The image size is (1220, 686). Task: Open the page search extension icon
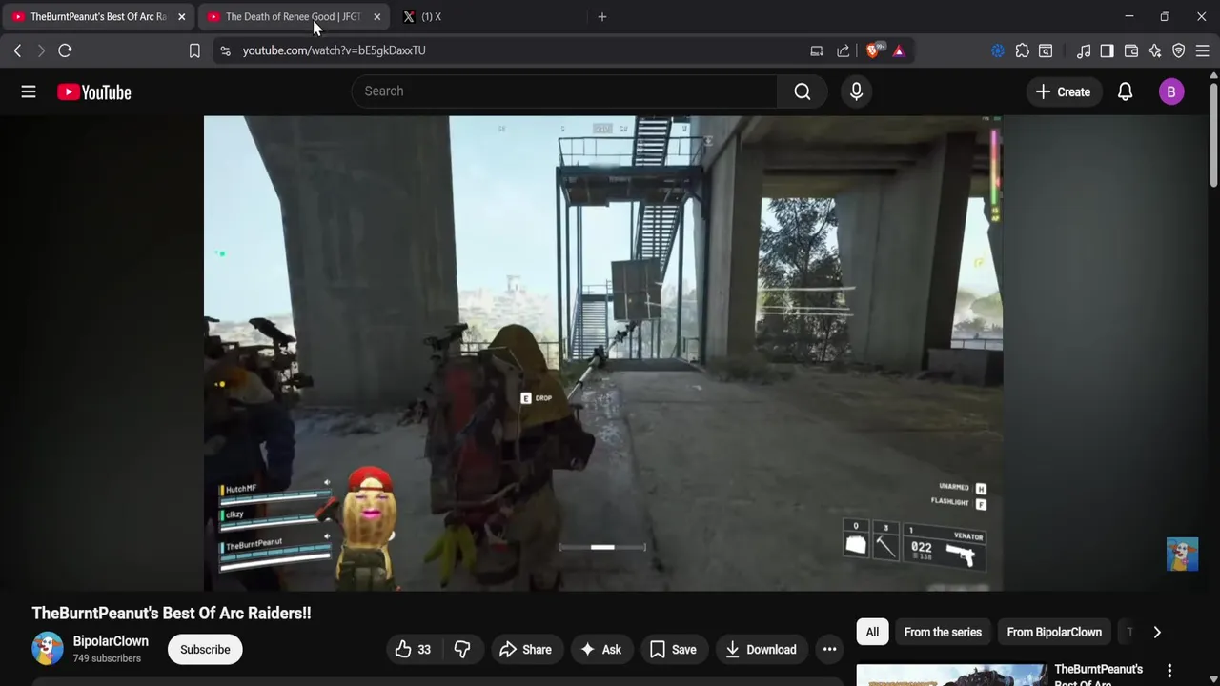click(1046, 50)
